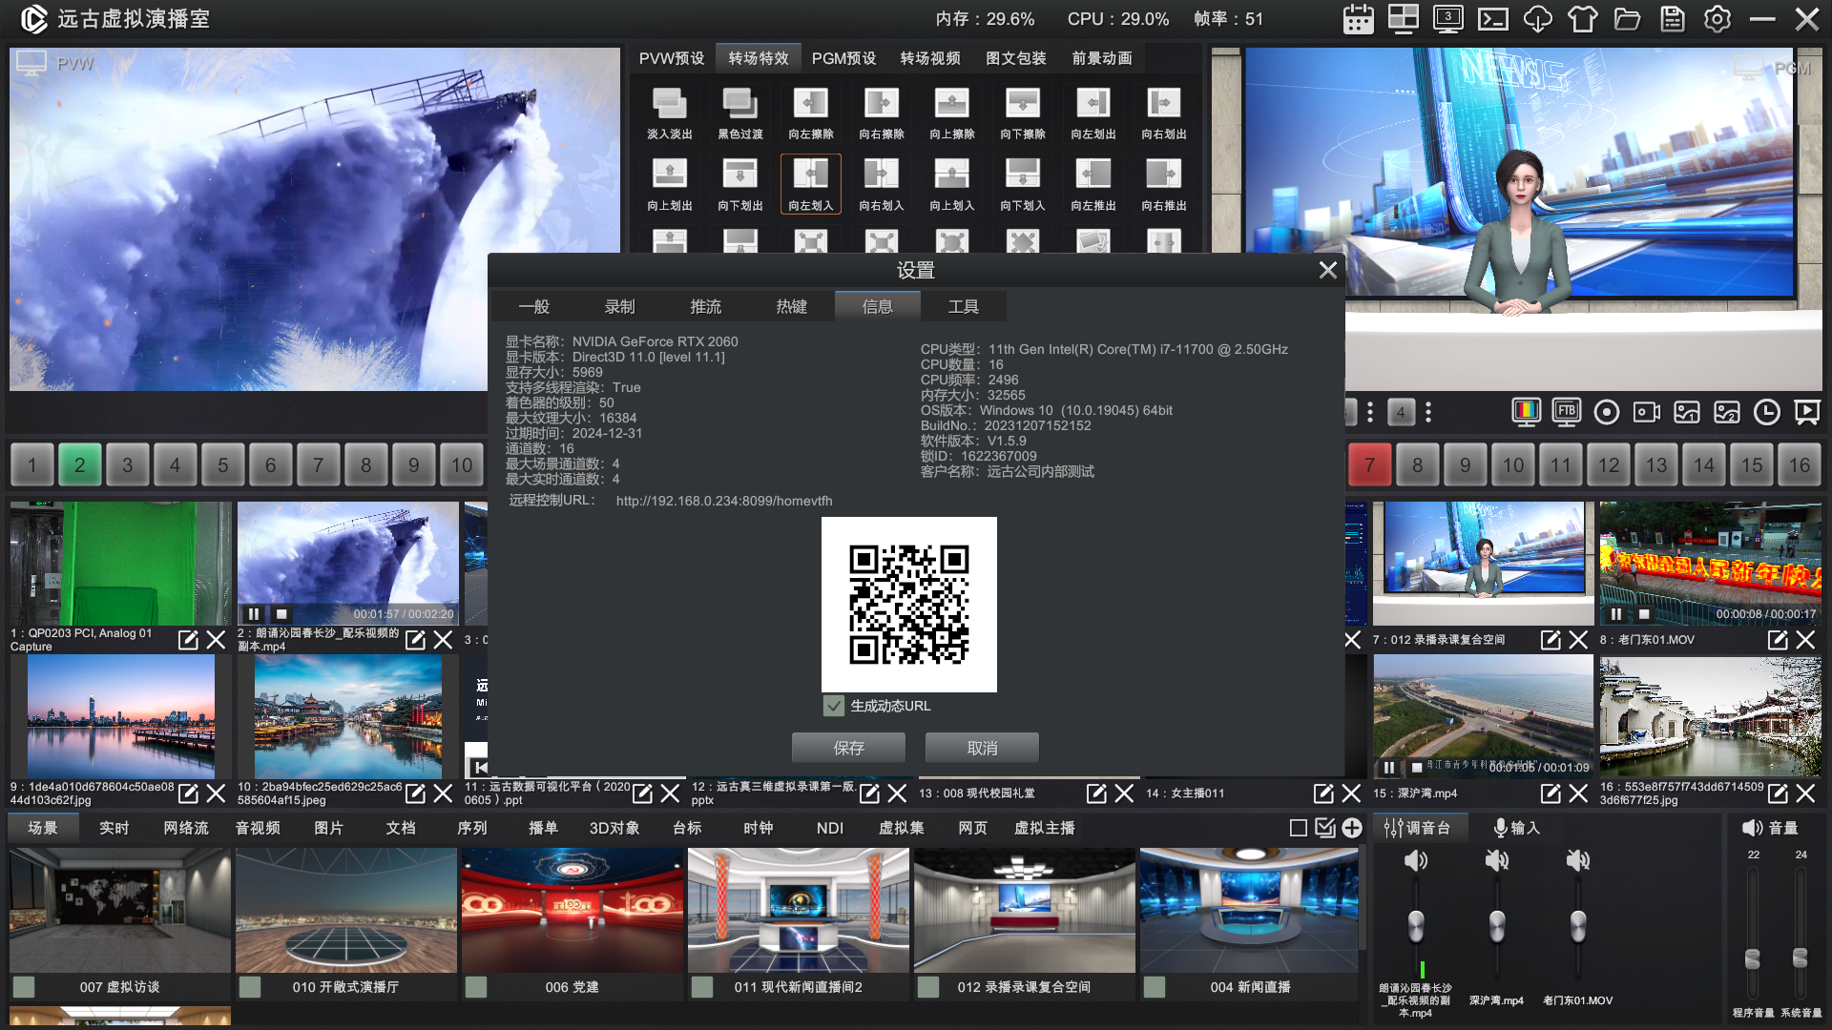Switch to the 热键 settings tab

coord(792,306)
